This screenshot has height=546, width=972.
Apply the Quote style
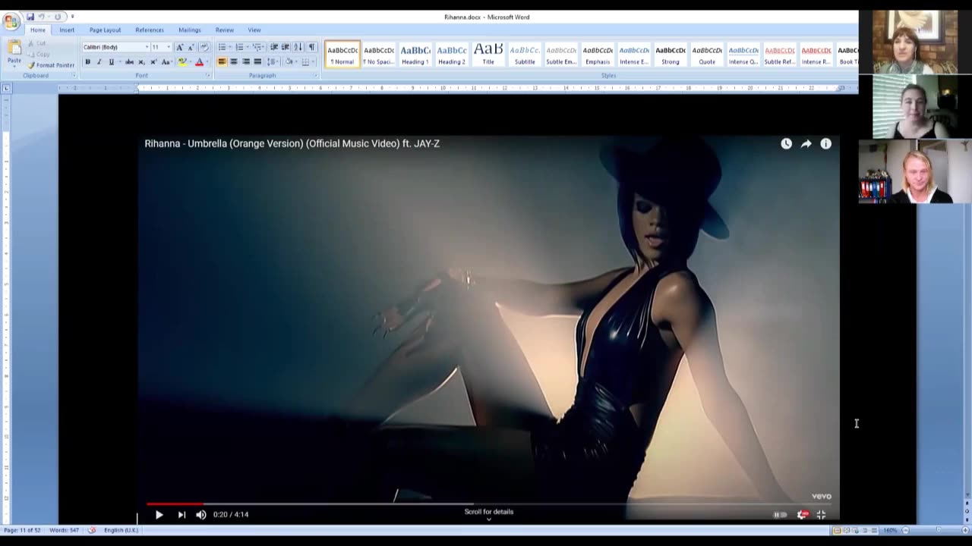tap(707, 55)
